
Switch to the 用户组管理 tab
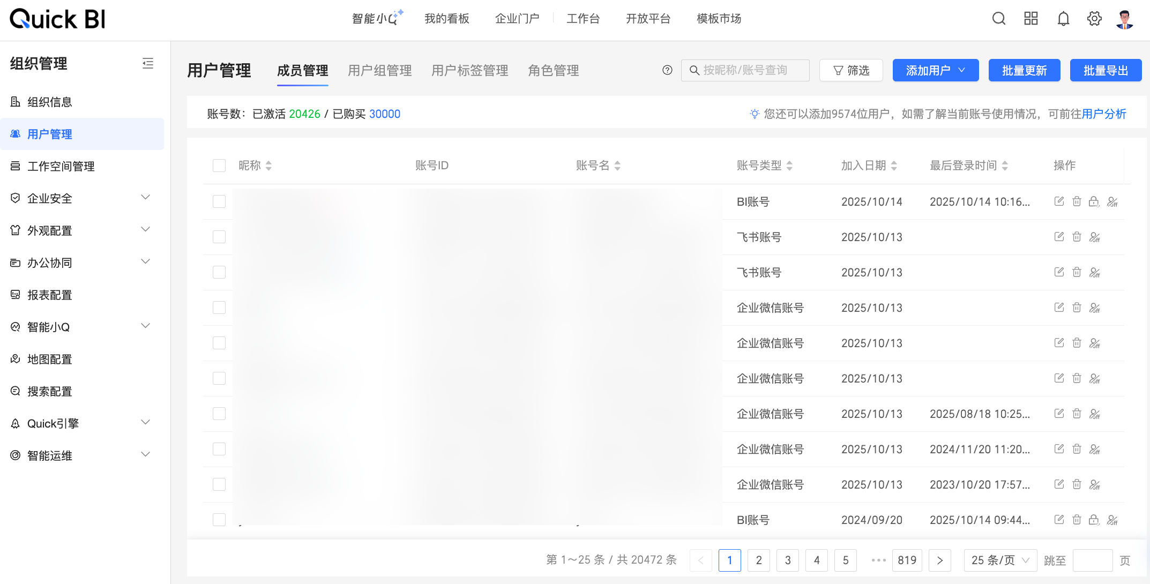click(379, 70)
